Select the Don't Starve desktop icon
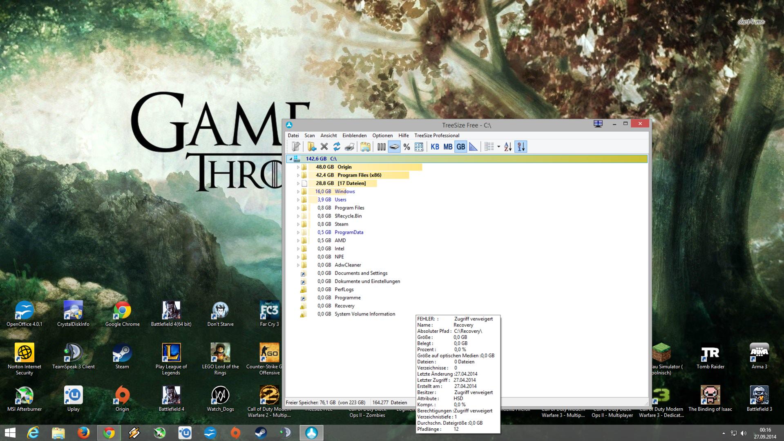This screenshot has height=441, width=784. coord(220,314)
